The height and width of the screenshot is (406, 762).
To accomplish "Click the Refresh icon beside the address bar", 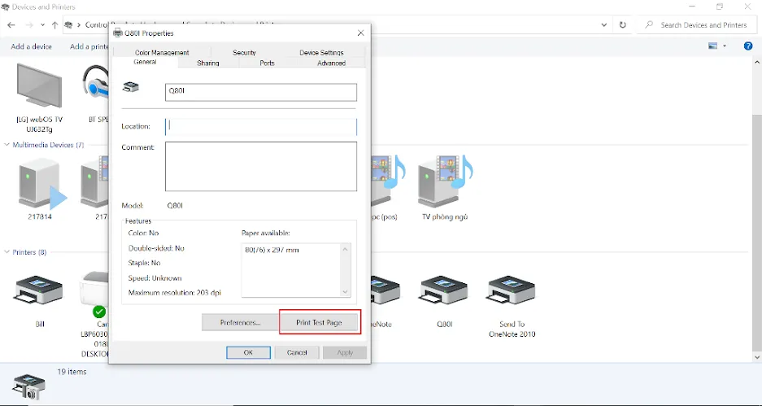I will pyautogui.click(x=623, y=25).
